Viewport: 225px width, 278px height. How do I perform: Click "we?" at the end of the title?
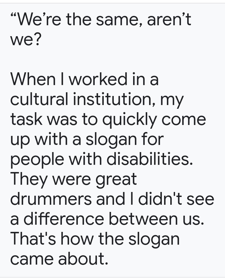pos(26,39)
